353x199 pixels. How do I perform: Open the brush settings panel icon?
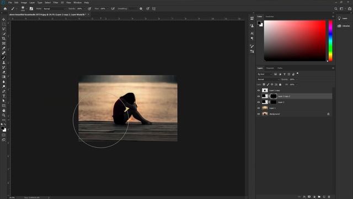tap(31, 9)
